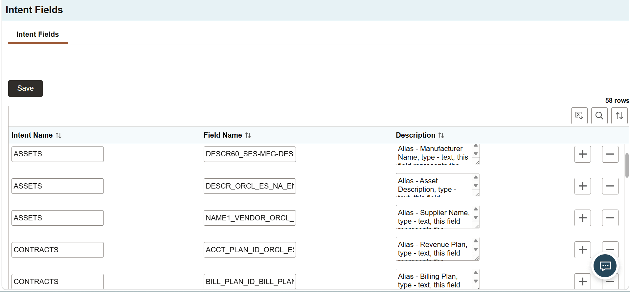Viewport: 630px width, 292px height.
Task: Add row after DESCR60_SES-MFG-DES row
Action: point(582,154)
